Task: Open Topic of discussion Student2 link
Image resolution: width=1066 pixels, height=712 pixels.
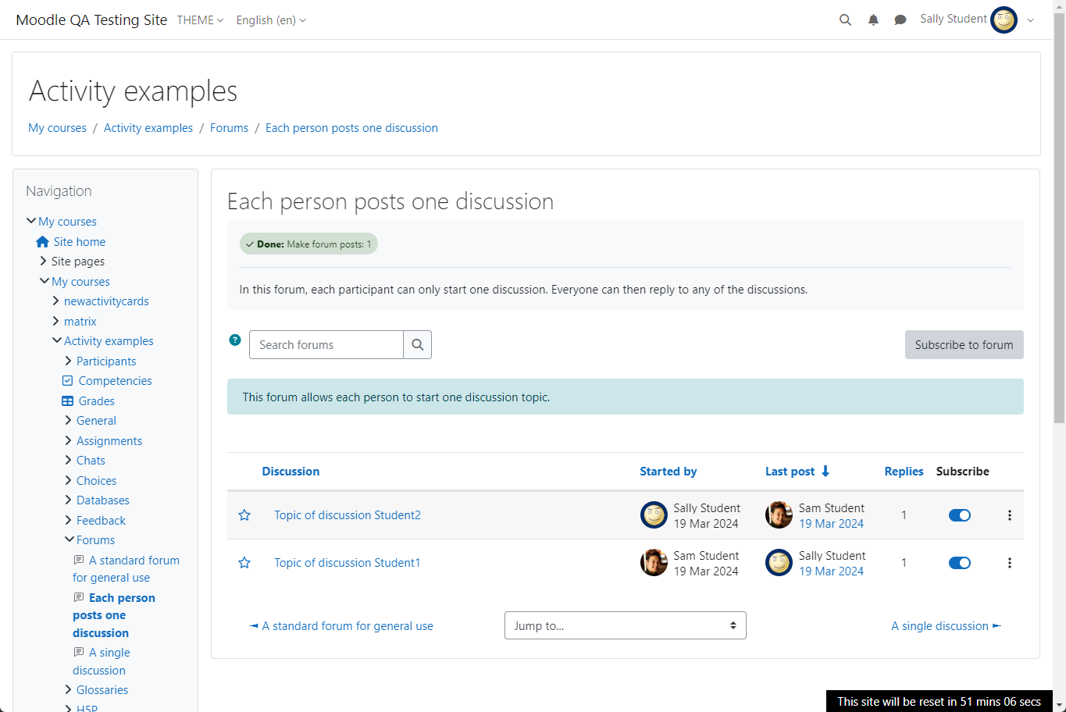Action: 348,515
